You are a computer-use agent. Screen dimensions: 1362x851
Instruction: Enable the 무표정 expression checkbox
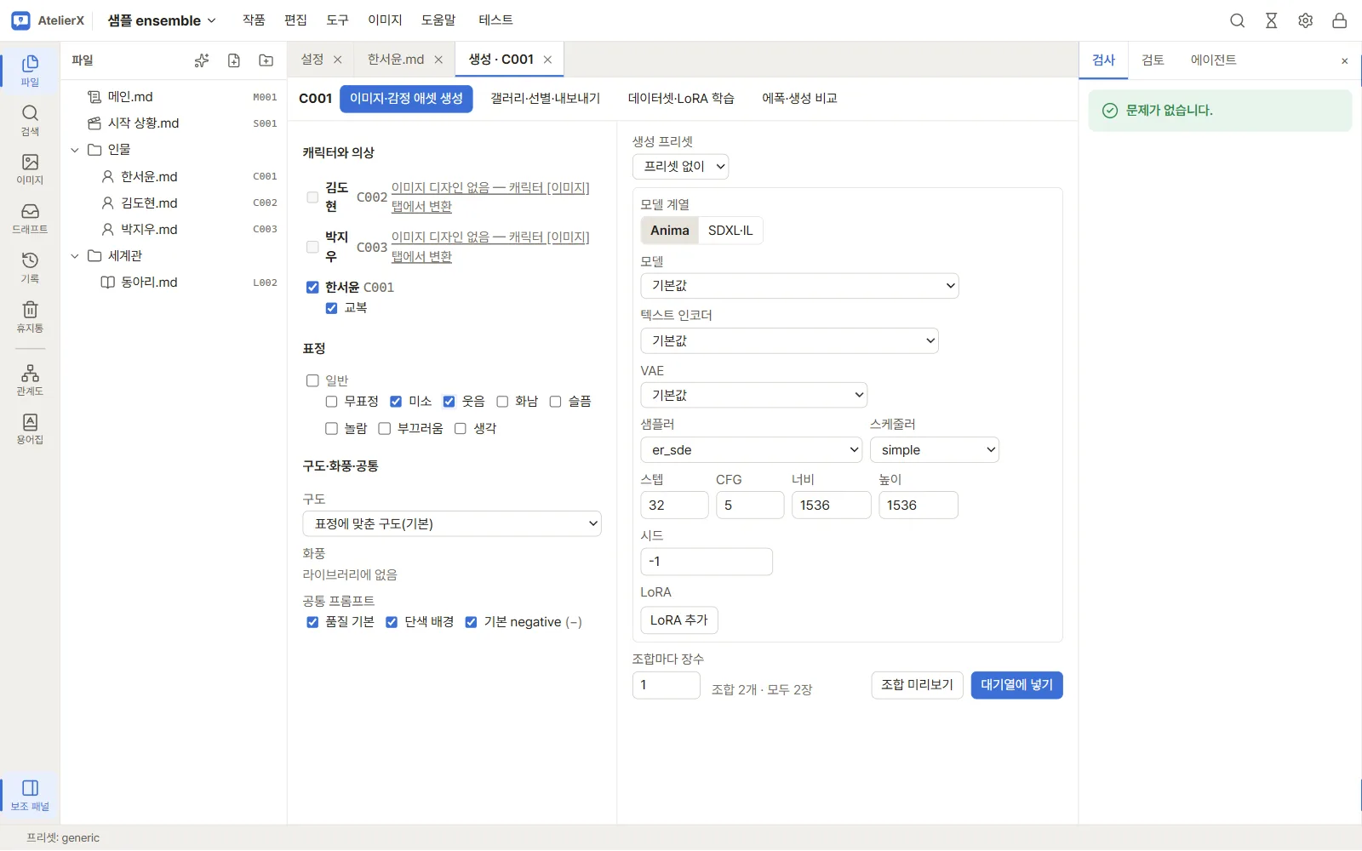tap(332, 402)
